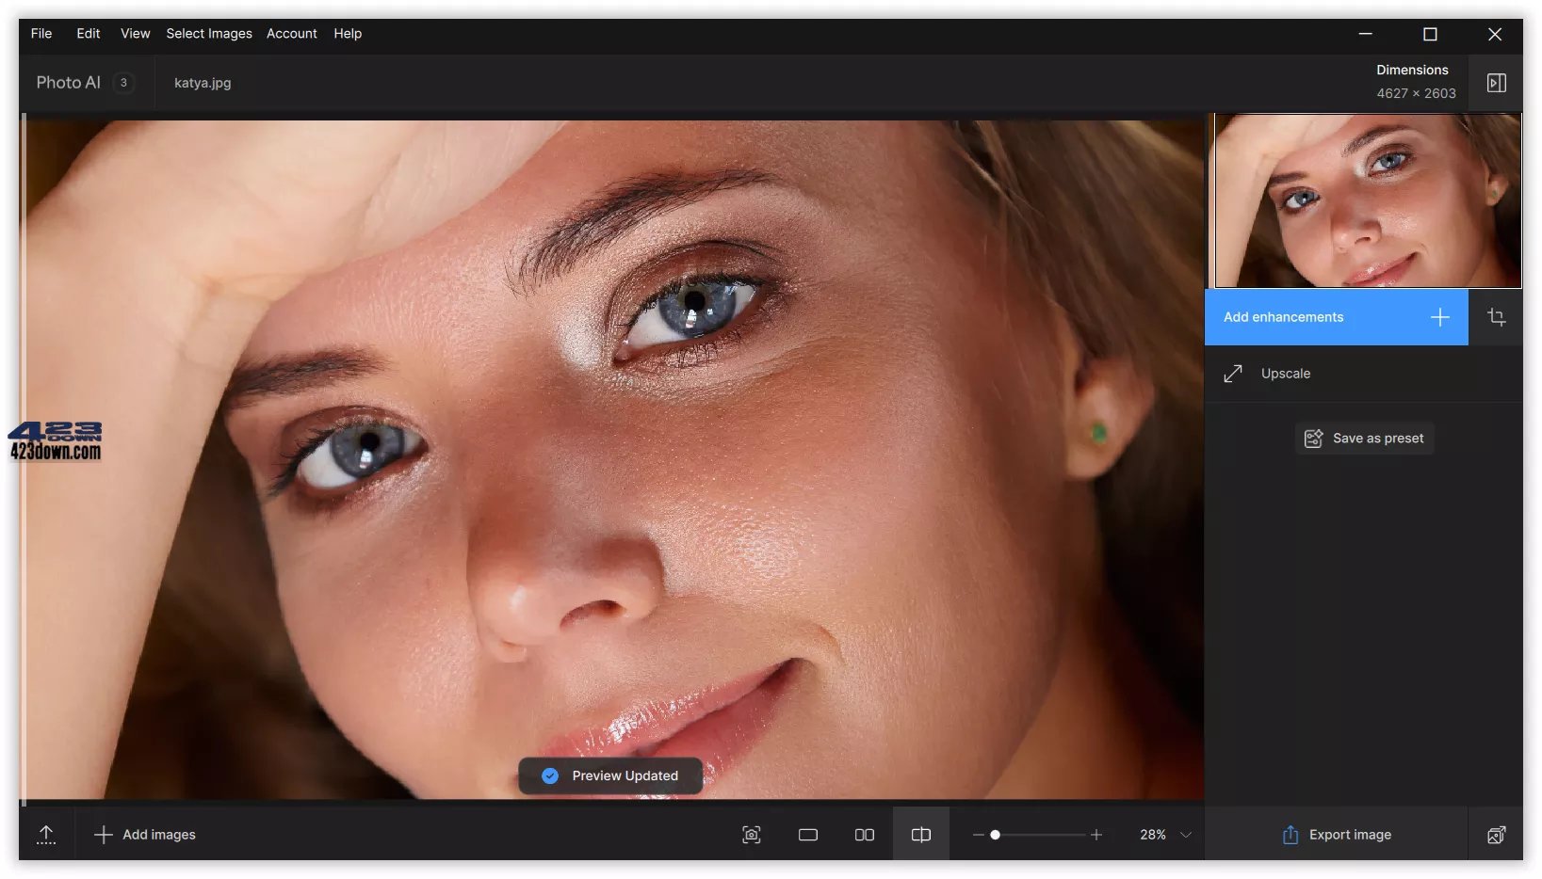Switch to single image view mode
1542x879 pixels.
point(807,834)
